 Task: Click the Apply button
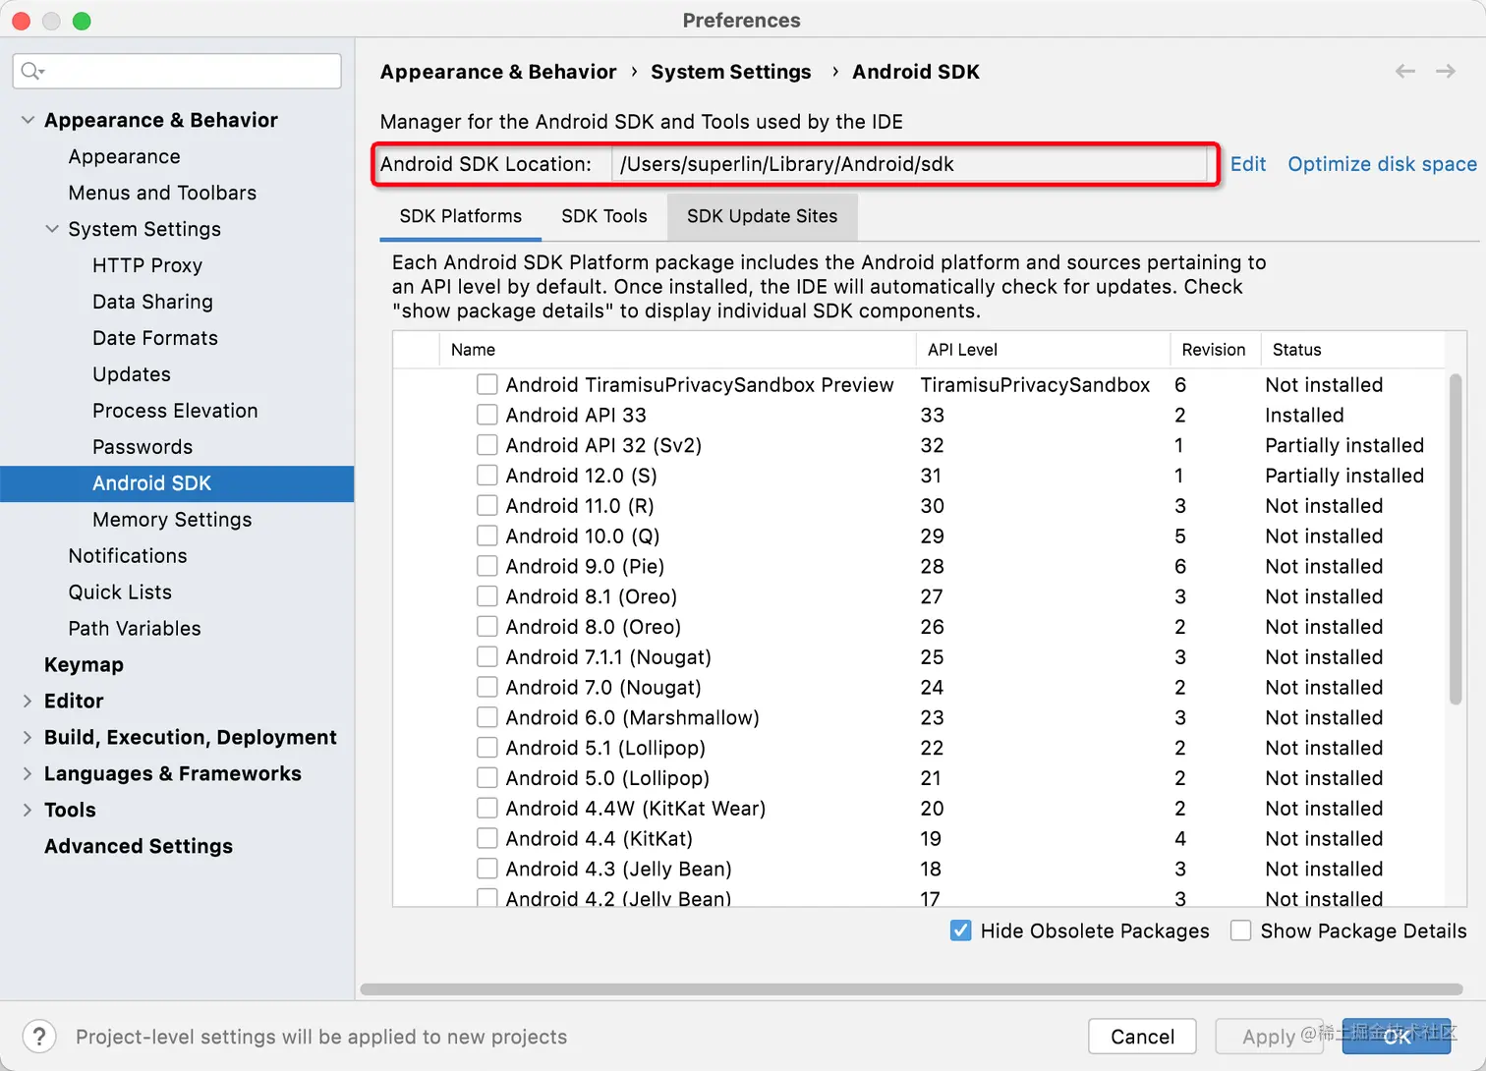pos(1269,1037)
